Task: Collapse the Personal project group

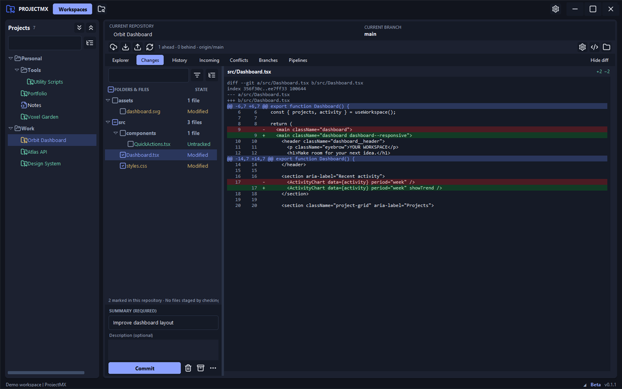Action: (10, 58)
